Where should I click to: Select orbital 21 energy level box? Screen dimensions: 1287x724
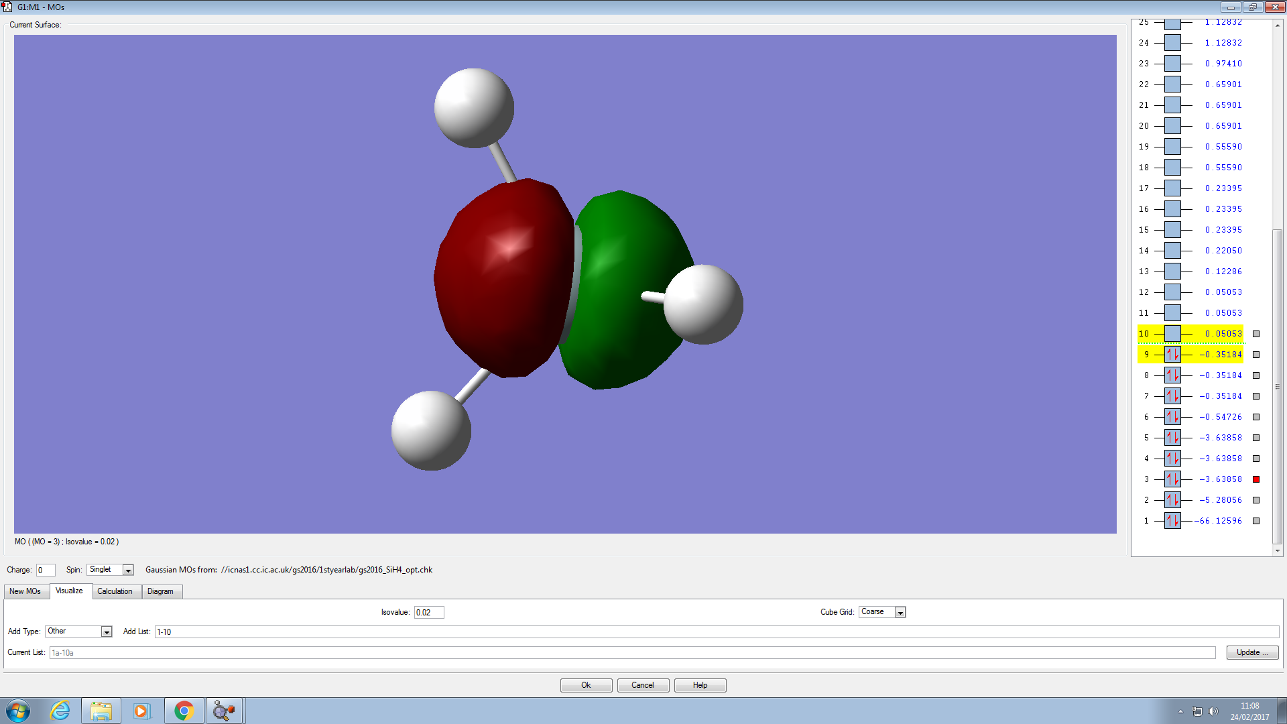tap(1172, 105)
